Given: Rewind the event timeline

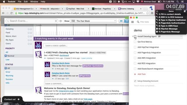Looking at the screenshot, I should click(x=121, y=21).
